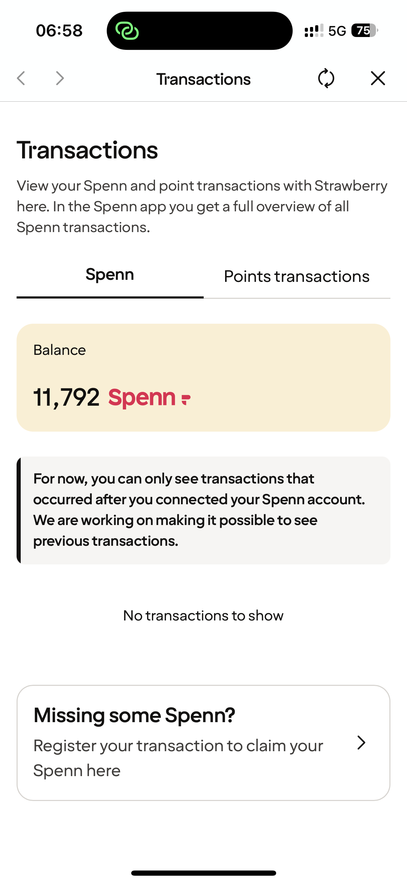Viewport: 407px width, 884px height.
Task: Tap the home indicator bar at bottom
Action: click(203, 873)
